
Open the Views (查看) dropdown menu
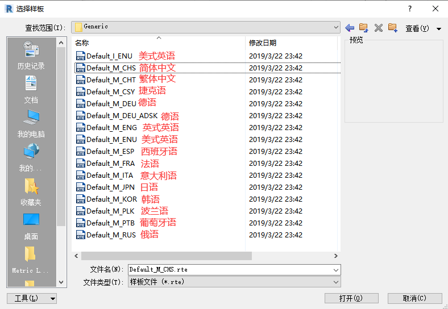423,28
